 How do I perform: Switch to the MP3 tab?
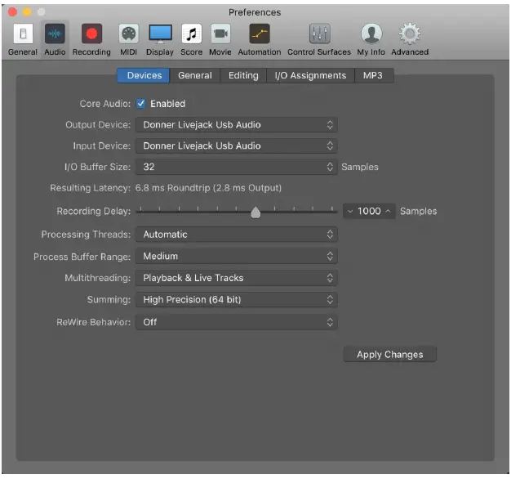[x=373, y=75]
